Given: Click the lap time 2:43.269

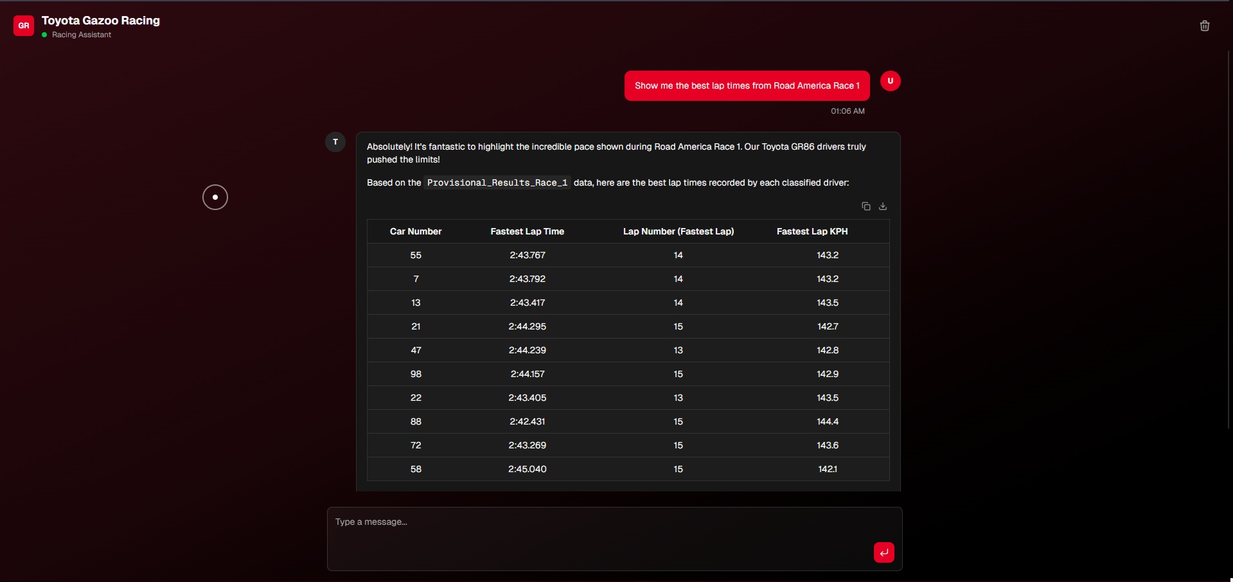Looking at the screenshot, I should [x=528, y=445].
